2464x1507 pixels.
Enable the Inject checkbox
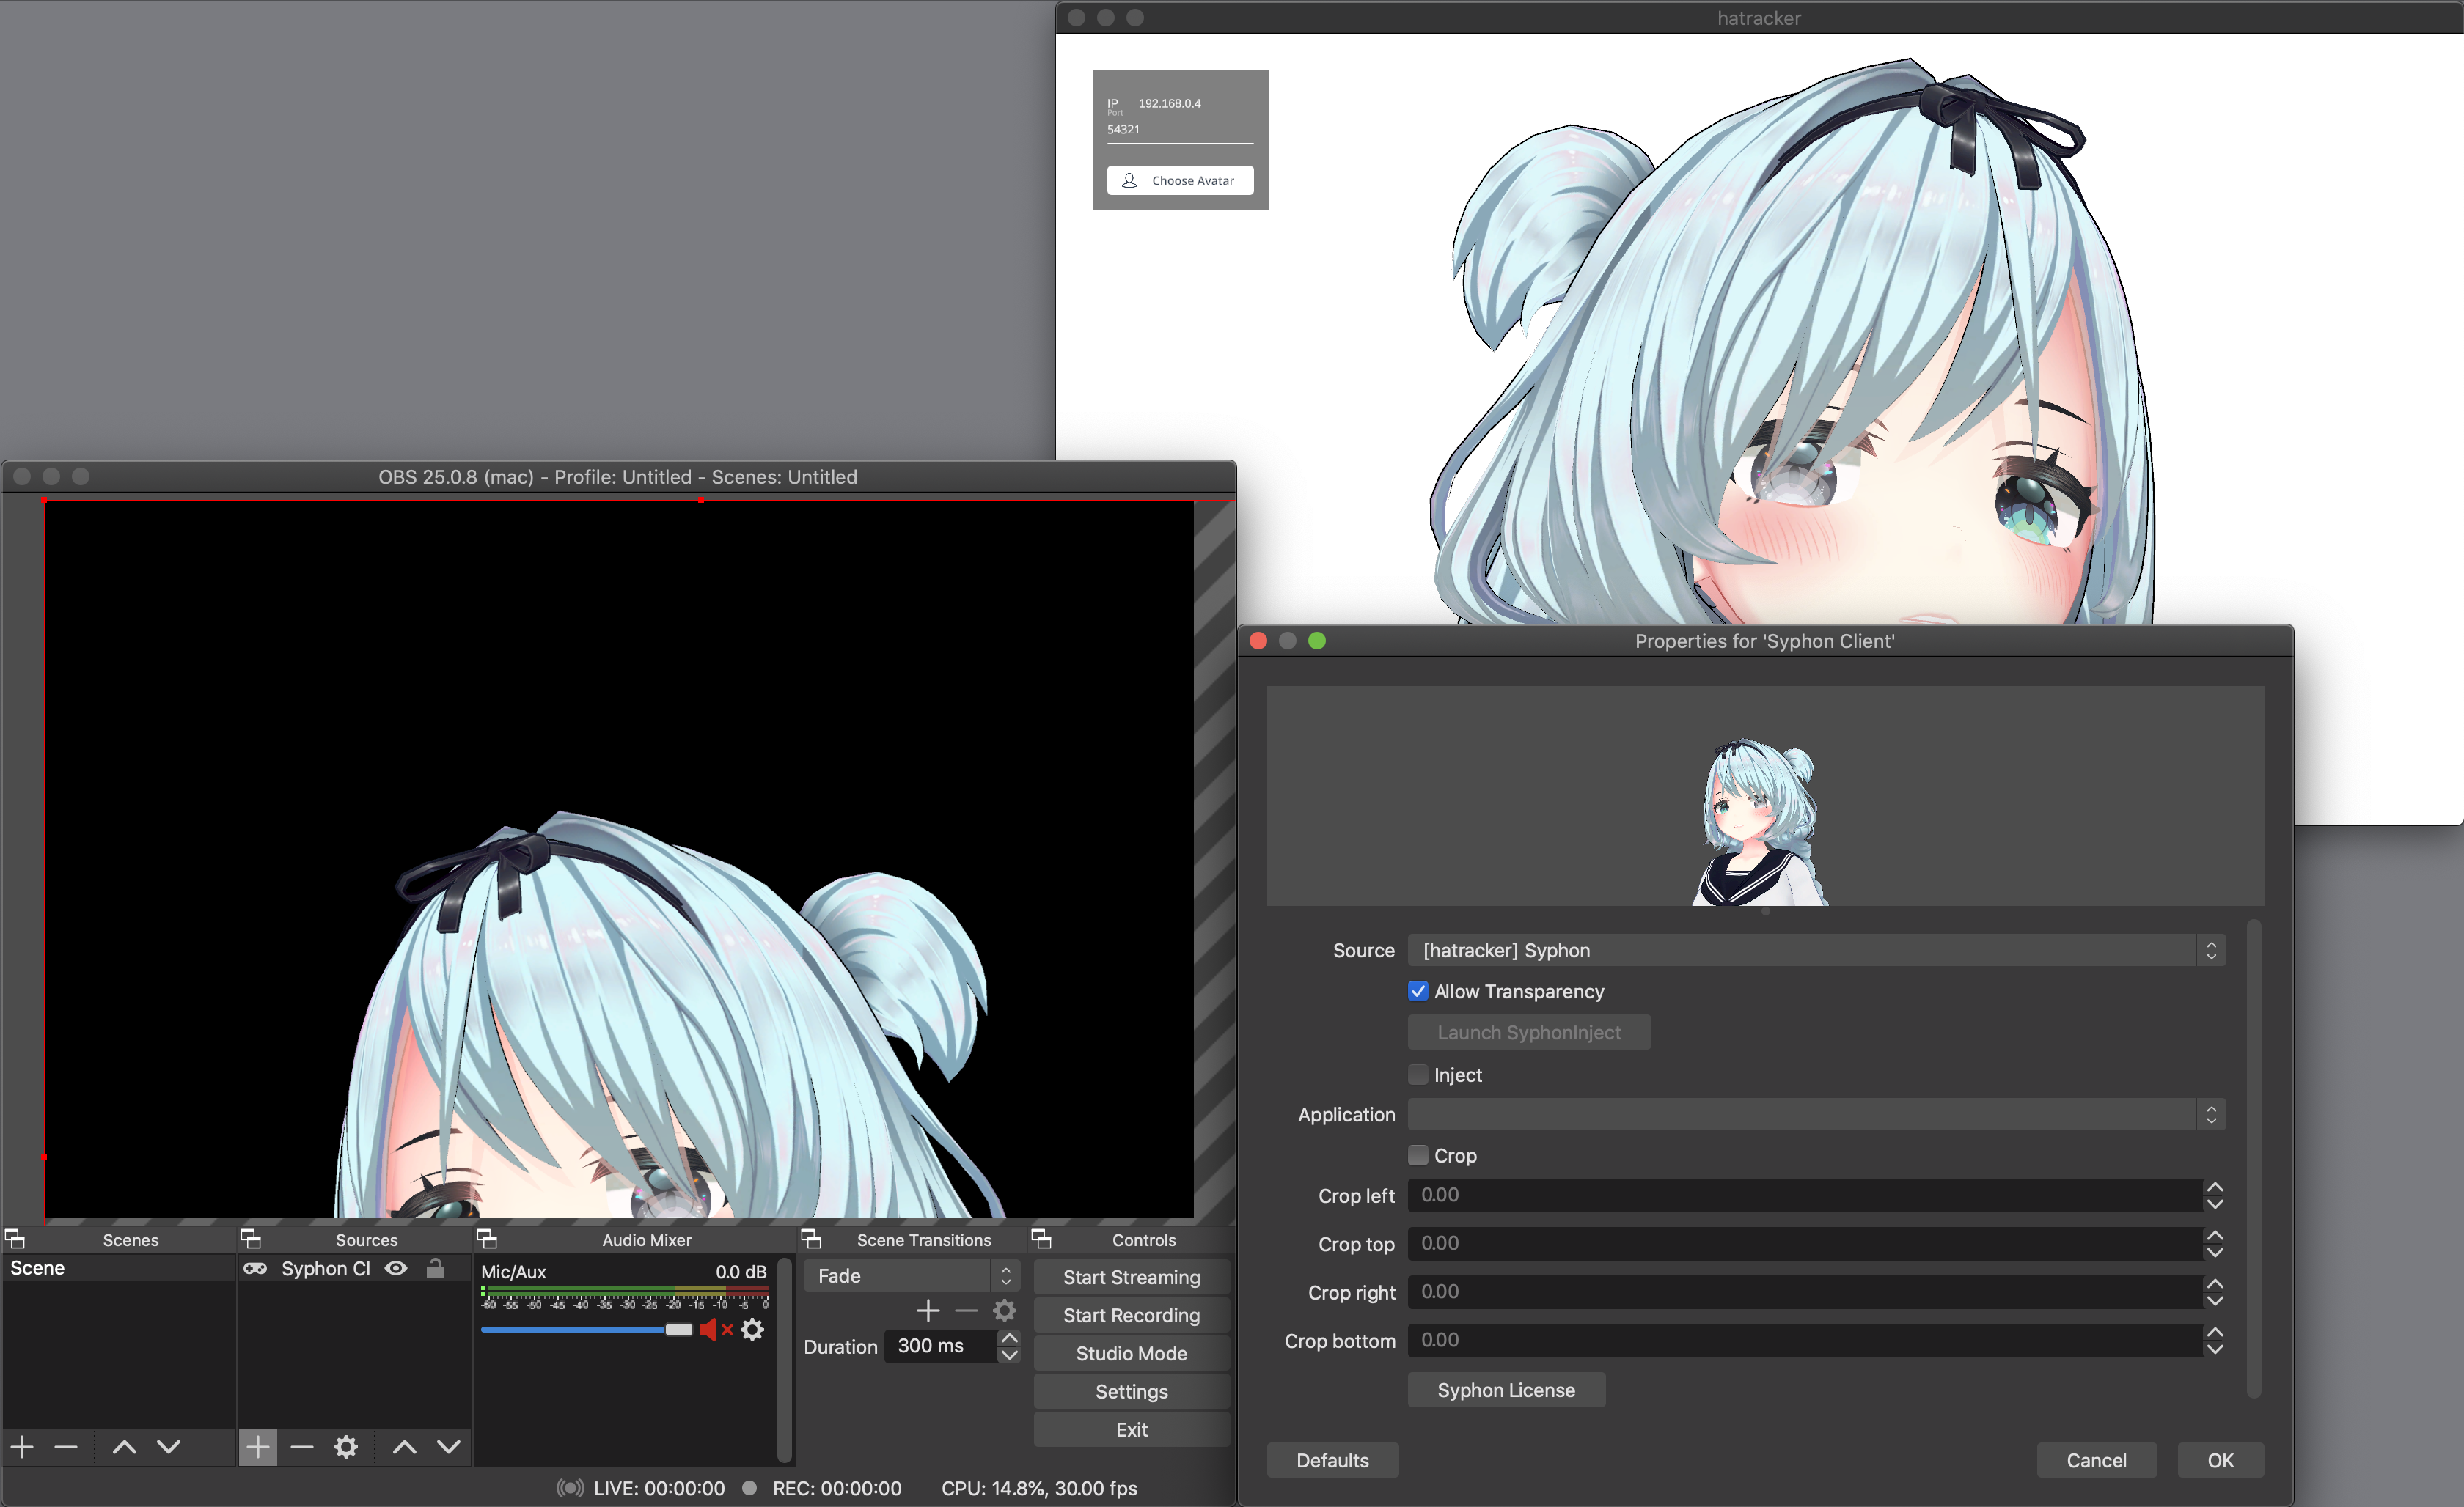point(1417,1075)
